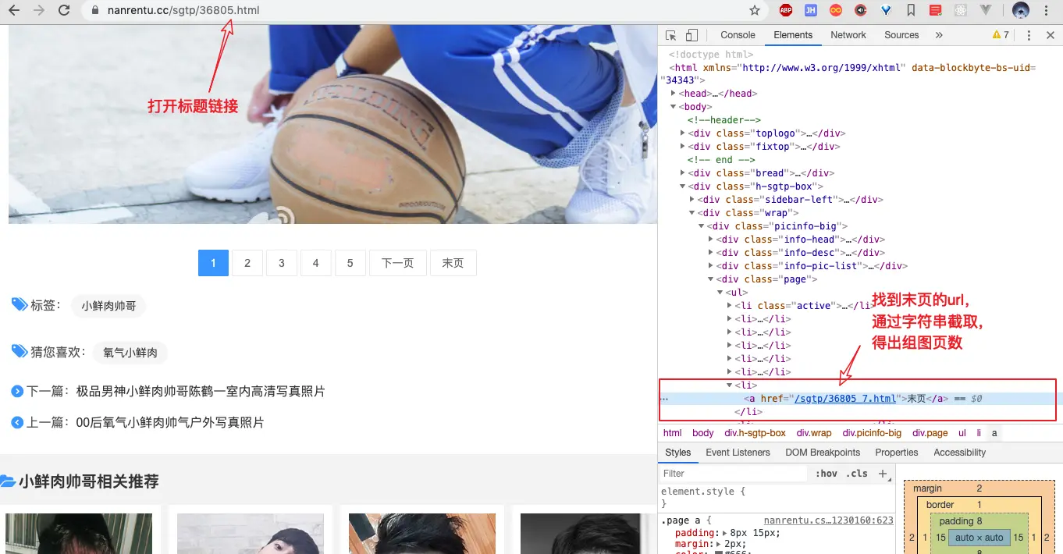Image resolution: width=1063 pixels, height=554 pixels.
Task: Open the Properties sidebar tab
Action: [897, 453]
